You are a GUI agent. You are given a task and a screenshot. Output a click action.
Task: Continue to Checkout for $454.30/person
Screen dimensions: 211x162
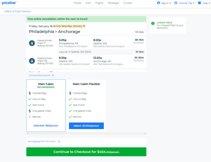[86, 152]
